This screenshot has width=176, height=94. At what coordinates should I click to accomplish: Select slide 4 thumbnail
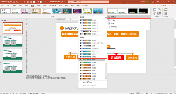[x=13, y=67]
